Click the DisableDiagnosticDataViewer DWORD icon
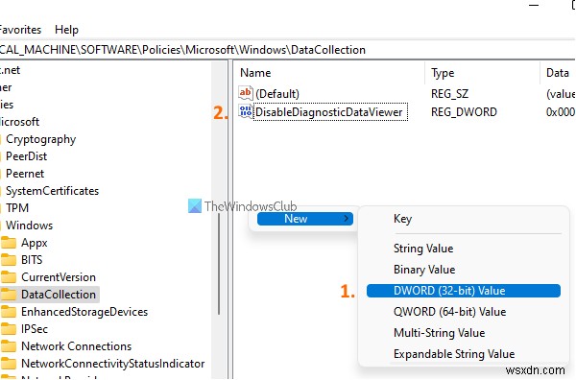 coord(246,111)
